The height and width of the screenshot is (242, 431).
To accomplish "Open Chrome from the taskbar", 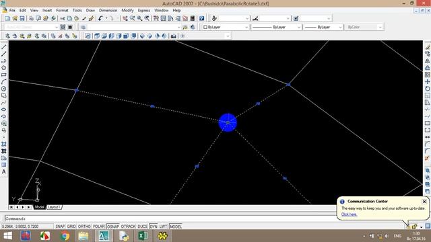I will (x=65, y=236).
